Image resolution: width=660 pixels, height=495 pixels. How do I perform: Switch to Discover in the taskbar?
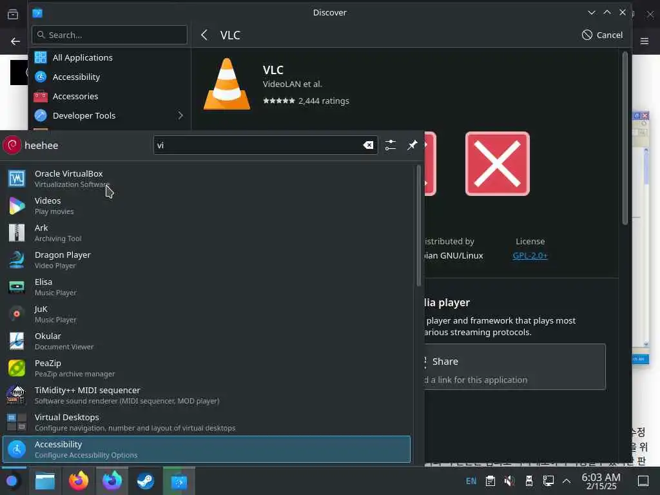pos(179,481)
